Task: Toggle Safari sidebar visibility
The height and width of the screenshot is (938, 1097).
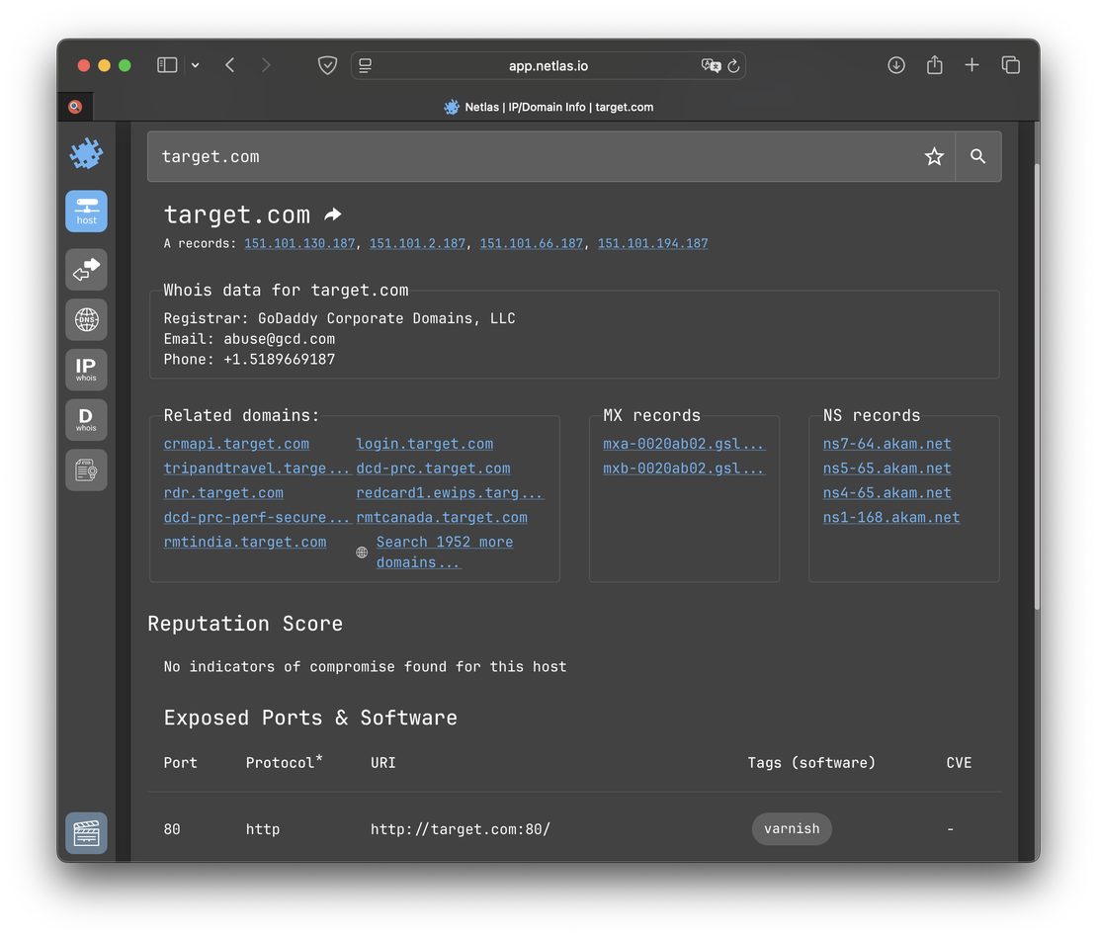Action: coord(167,65)
